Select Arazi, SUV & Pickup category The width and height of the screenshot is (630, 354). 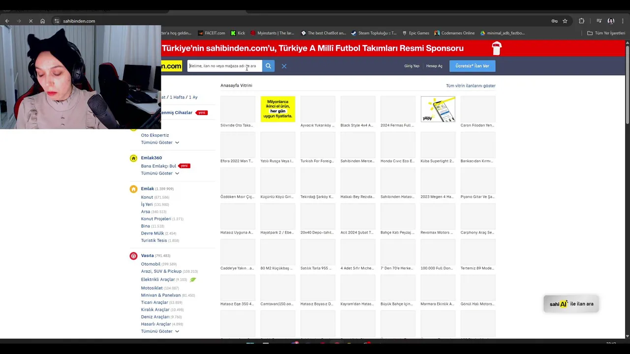pos(161,271)
